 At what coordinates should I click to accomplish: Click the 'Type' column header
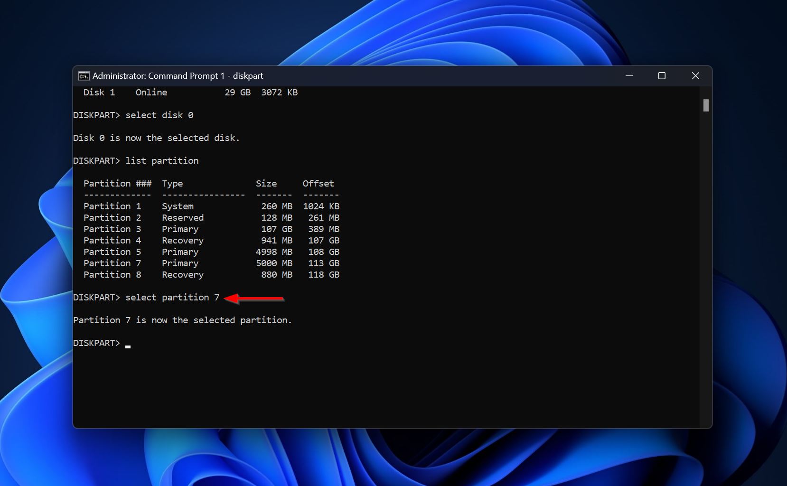click(172, 184)
